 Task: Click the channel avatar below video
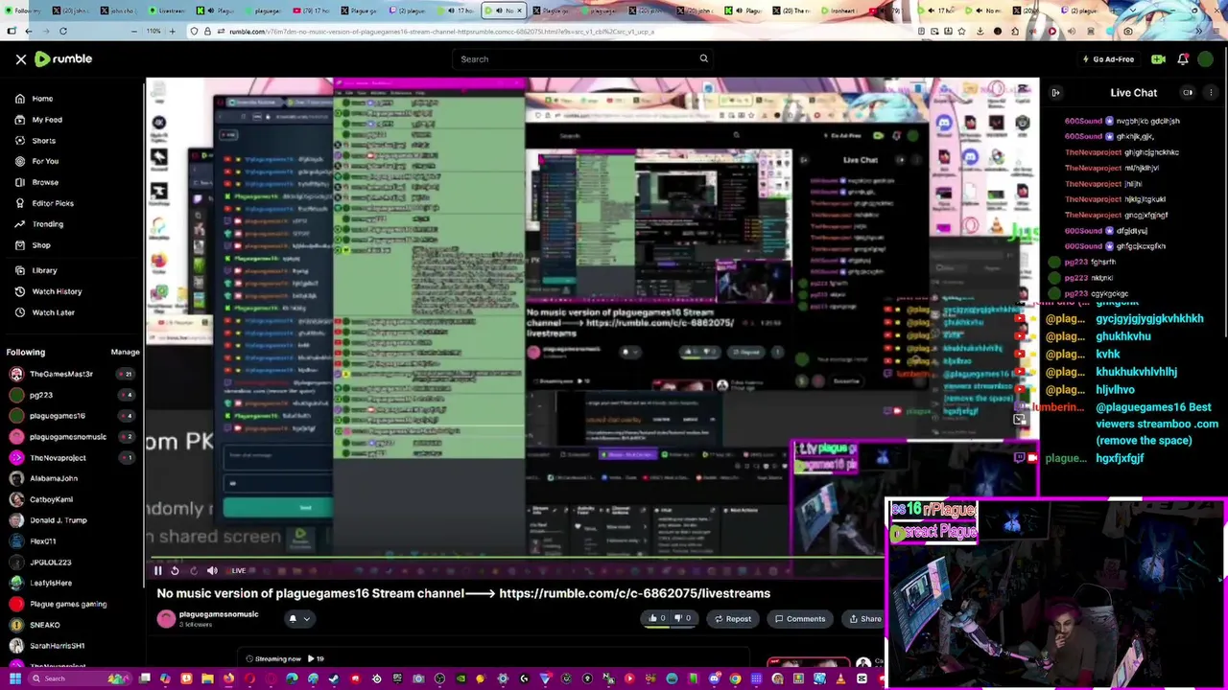166,619
